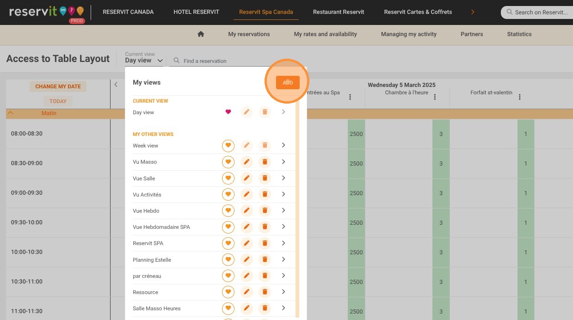
Task: Delete the Week view entry
Action: pyautogui.click(x=265, y=145)
